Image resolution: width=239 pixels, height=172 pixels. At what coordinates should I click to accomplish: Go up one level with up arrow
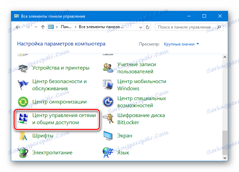click(43, 27)
